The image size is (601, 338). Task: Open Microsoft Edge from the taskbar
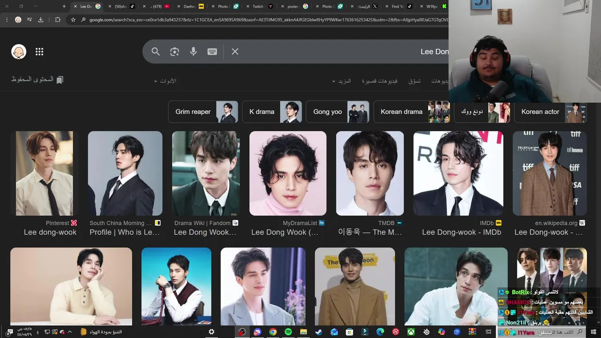coord(380,332)
